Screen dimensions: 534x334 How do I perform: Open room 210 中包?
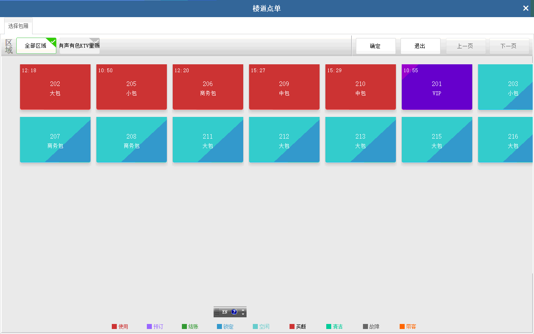point(360,87)
